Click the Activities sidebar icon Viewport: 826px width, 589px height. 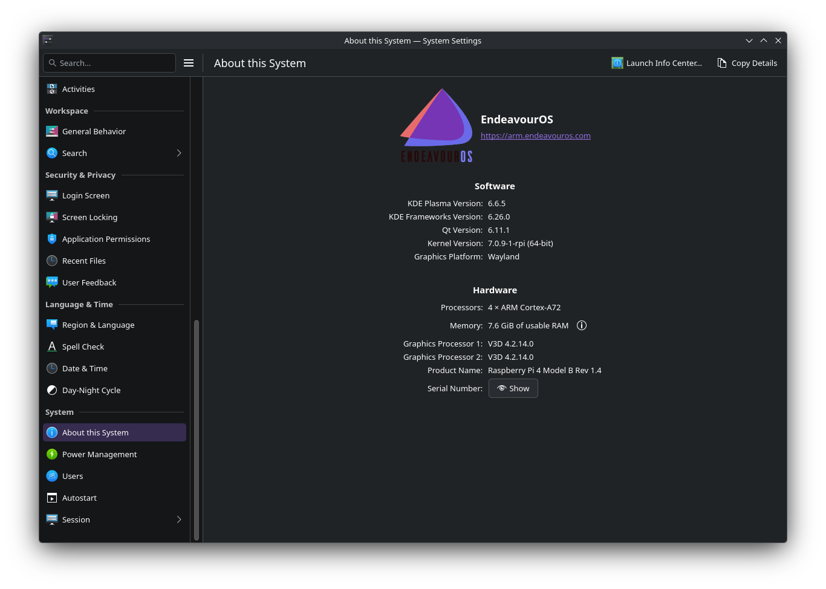tap(52, 89)
